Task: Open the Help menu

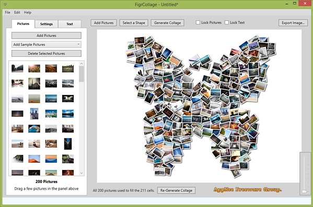Action: click(28, 13)
